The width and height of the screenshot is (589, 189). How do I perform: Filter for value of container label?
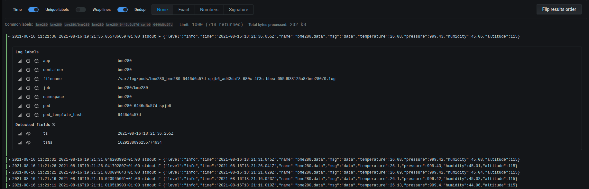pyautogui.click(x=28, y=70)
